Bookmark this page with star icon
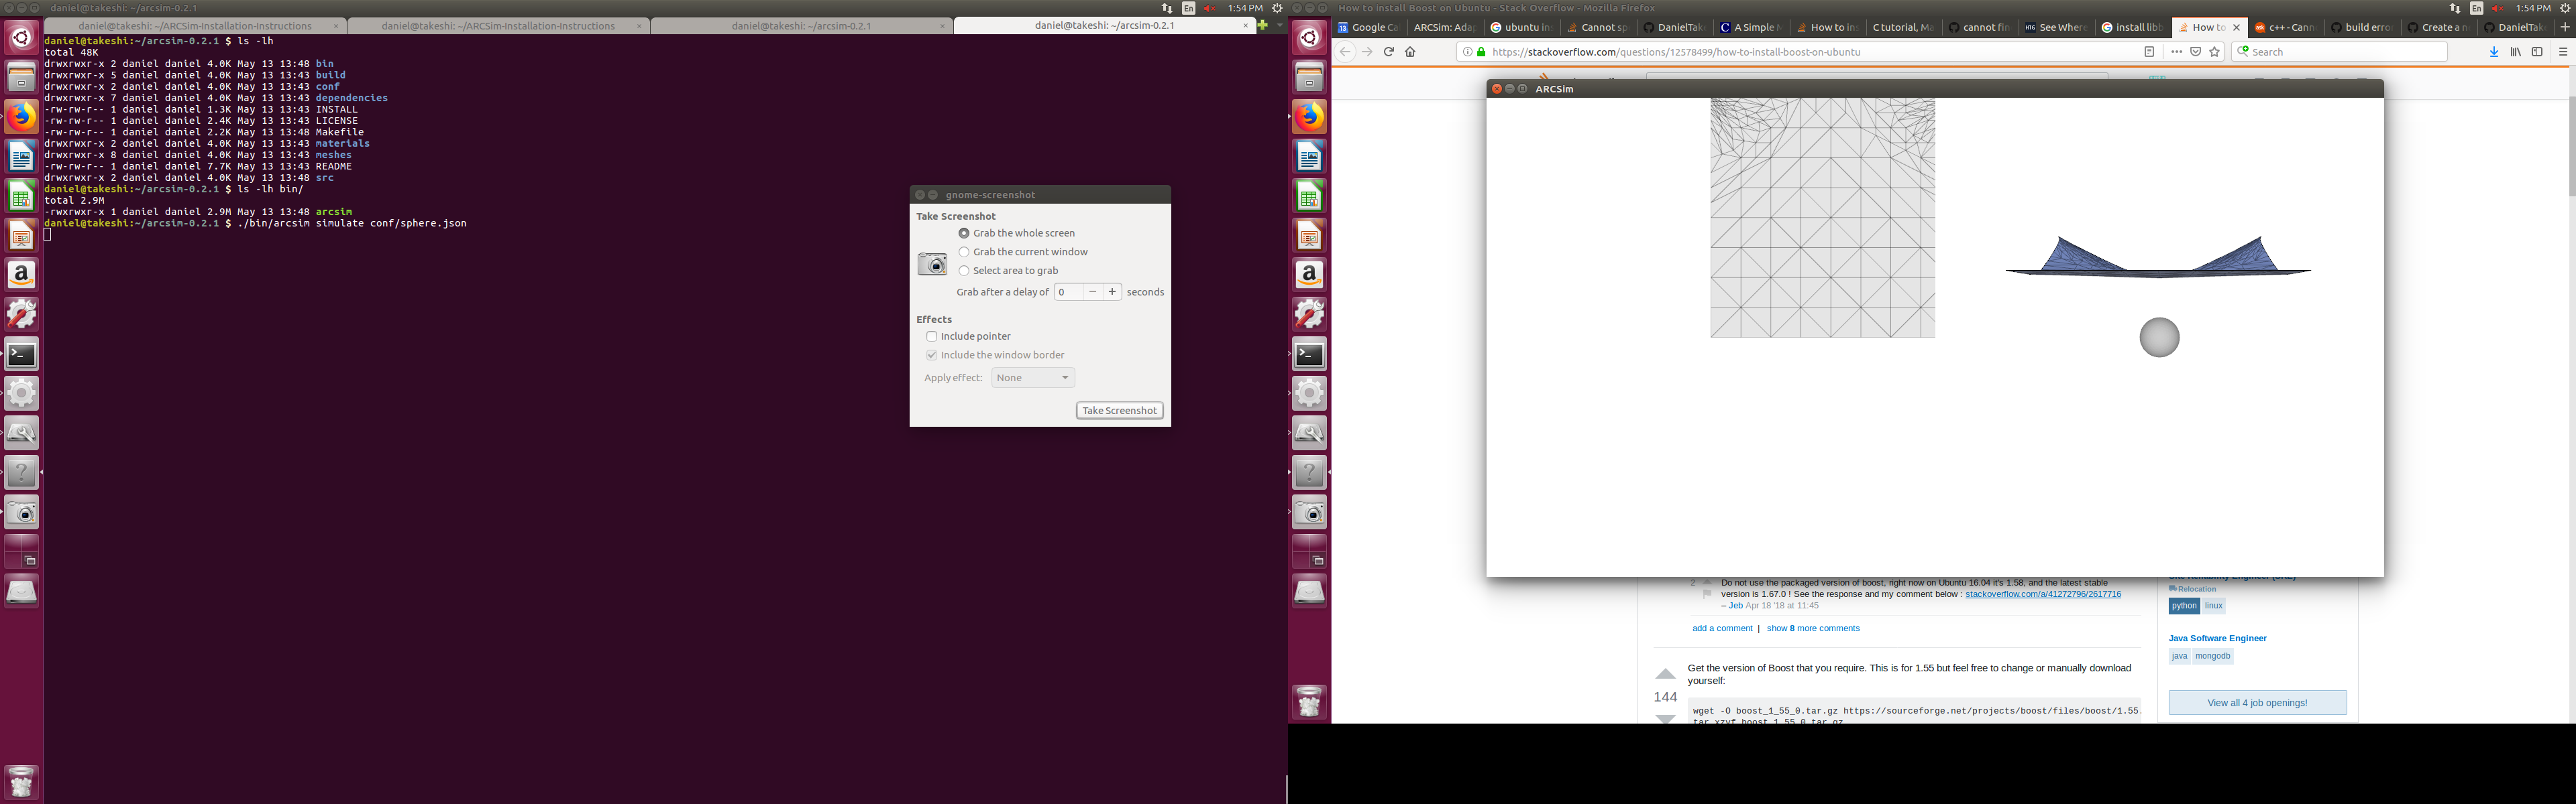 tap(2214, 52)
